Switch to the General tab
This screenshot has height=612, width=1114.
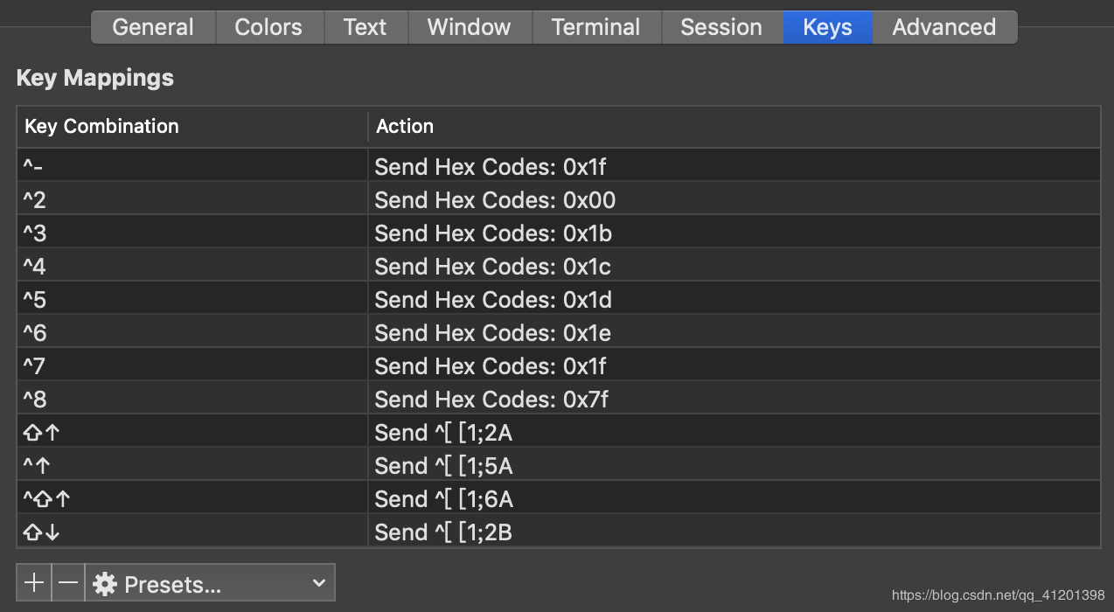(x=153, y=27)
